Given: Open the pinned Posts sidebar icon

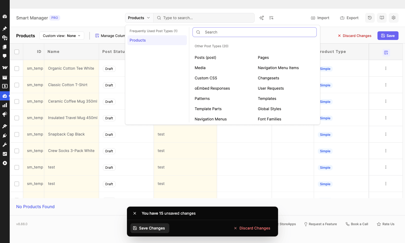Looking at the screenshot, I should pos(5,28).
